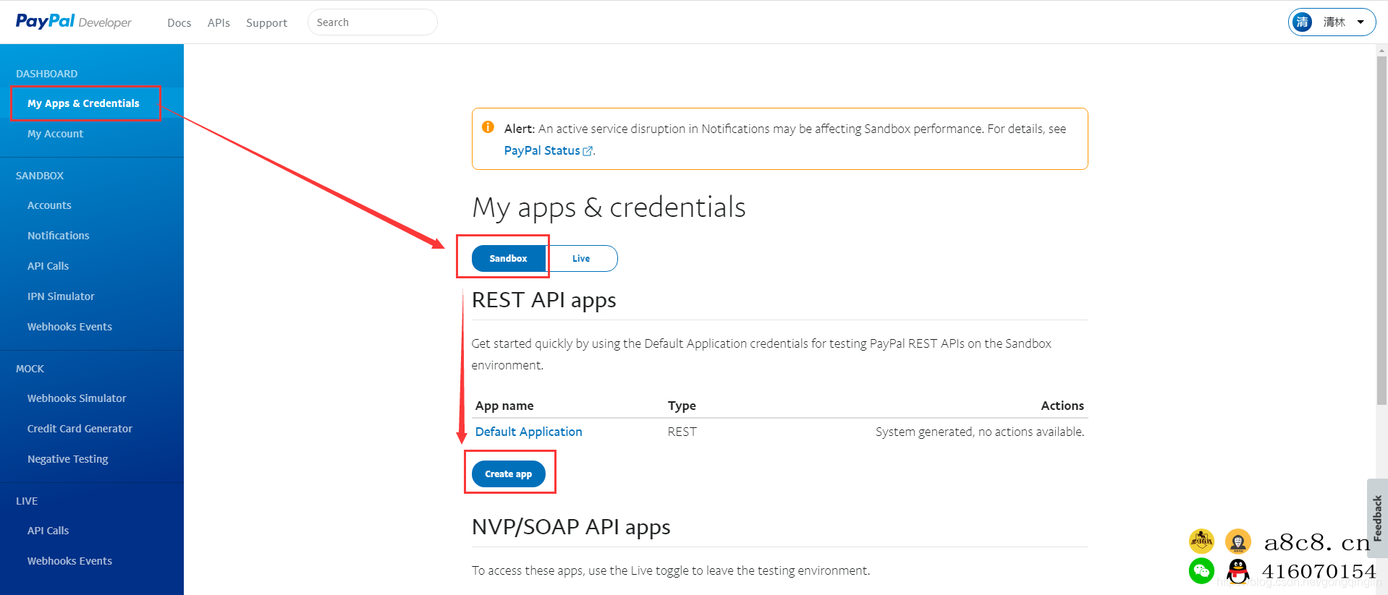Open the APIs menu
This screenshot has width=1388, height=595.
point(219,22)
